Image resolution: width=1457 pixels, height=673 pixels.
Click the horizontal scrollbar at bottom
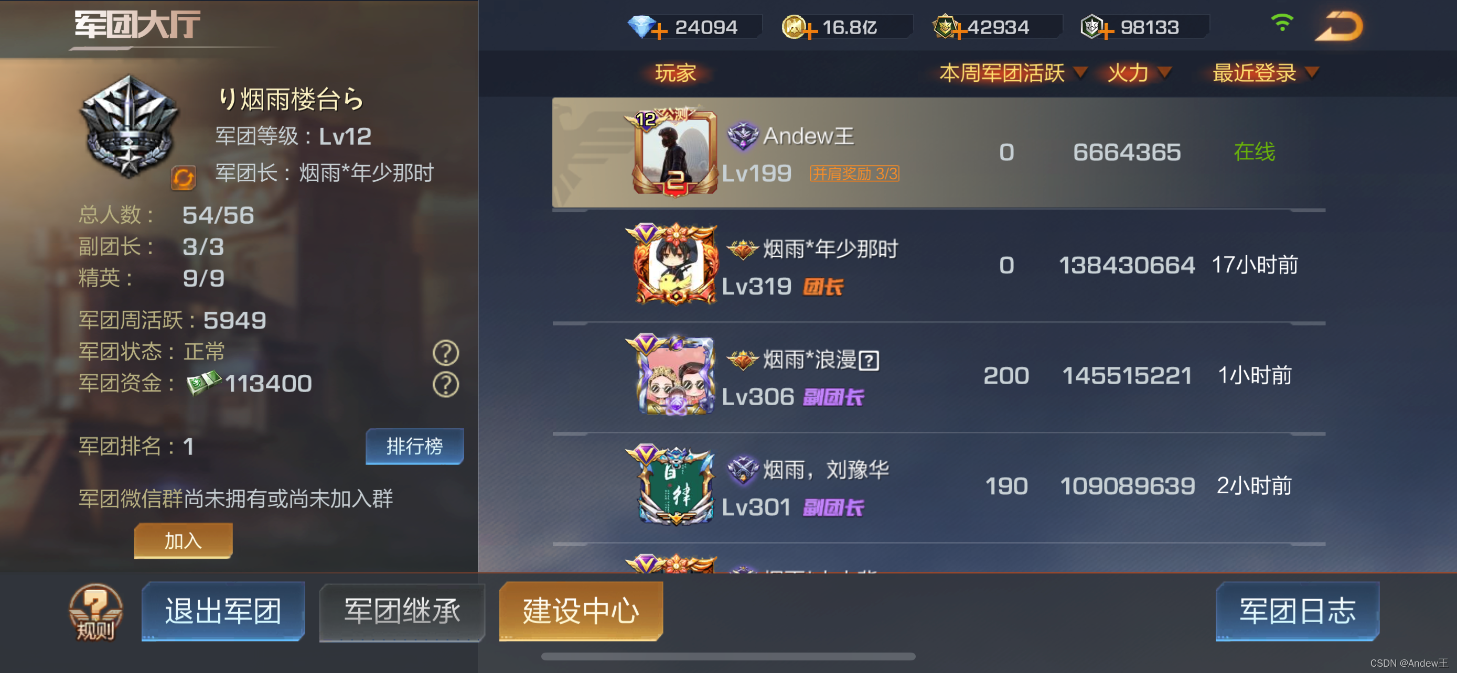coord(728,657)
